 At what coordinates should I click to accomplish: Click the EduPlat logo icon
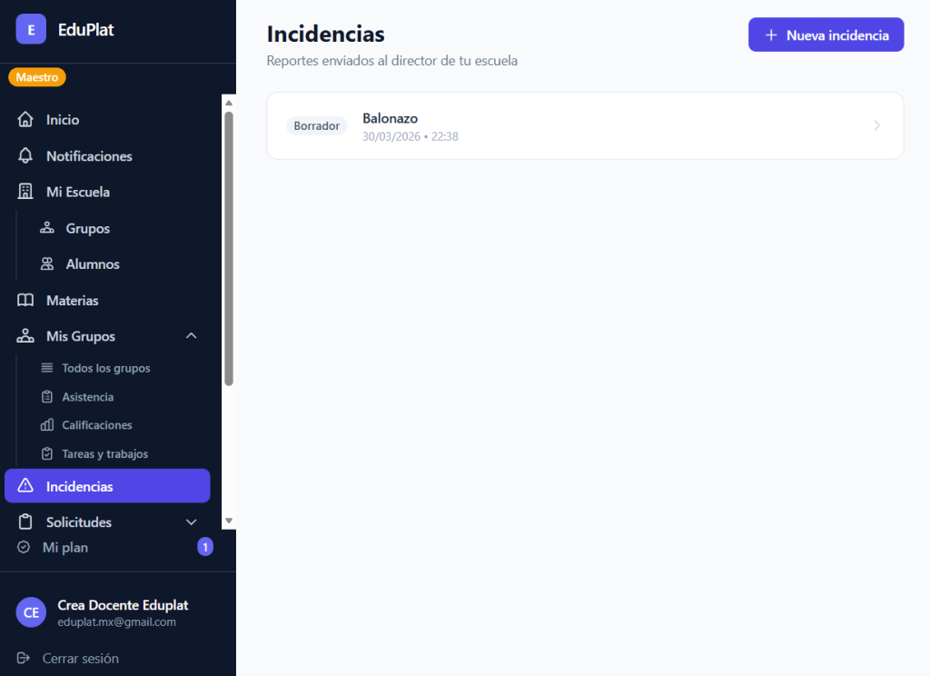[31, 29]
